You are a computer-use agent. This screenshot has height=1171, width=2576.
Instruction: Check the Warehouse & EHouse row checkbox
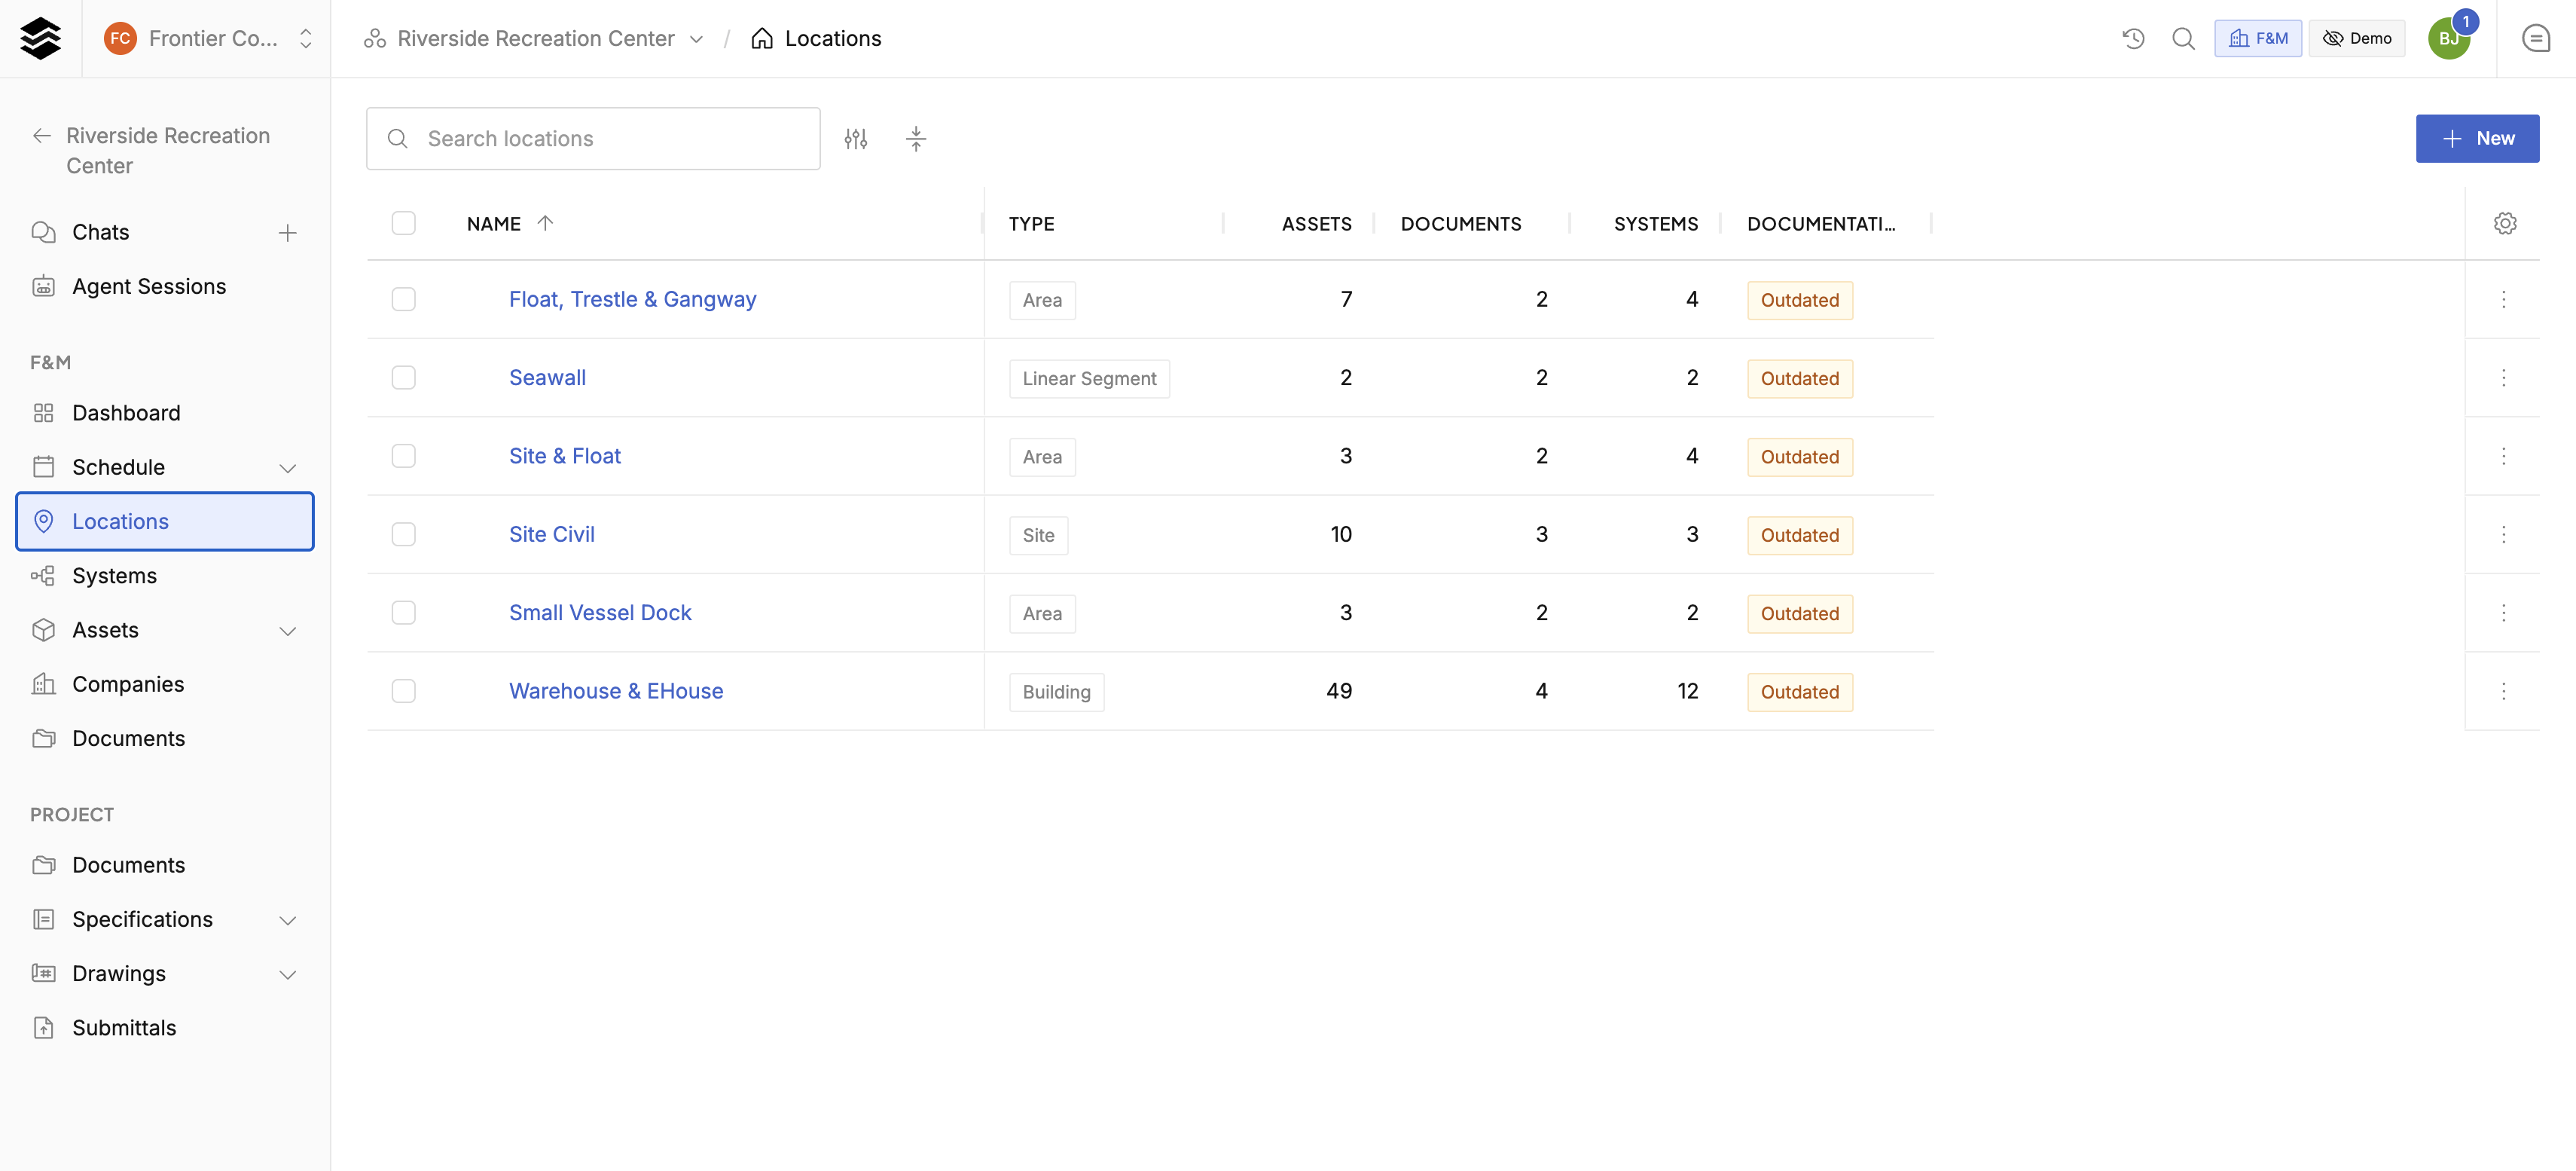[404, 690]
